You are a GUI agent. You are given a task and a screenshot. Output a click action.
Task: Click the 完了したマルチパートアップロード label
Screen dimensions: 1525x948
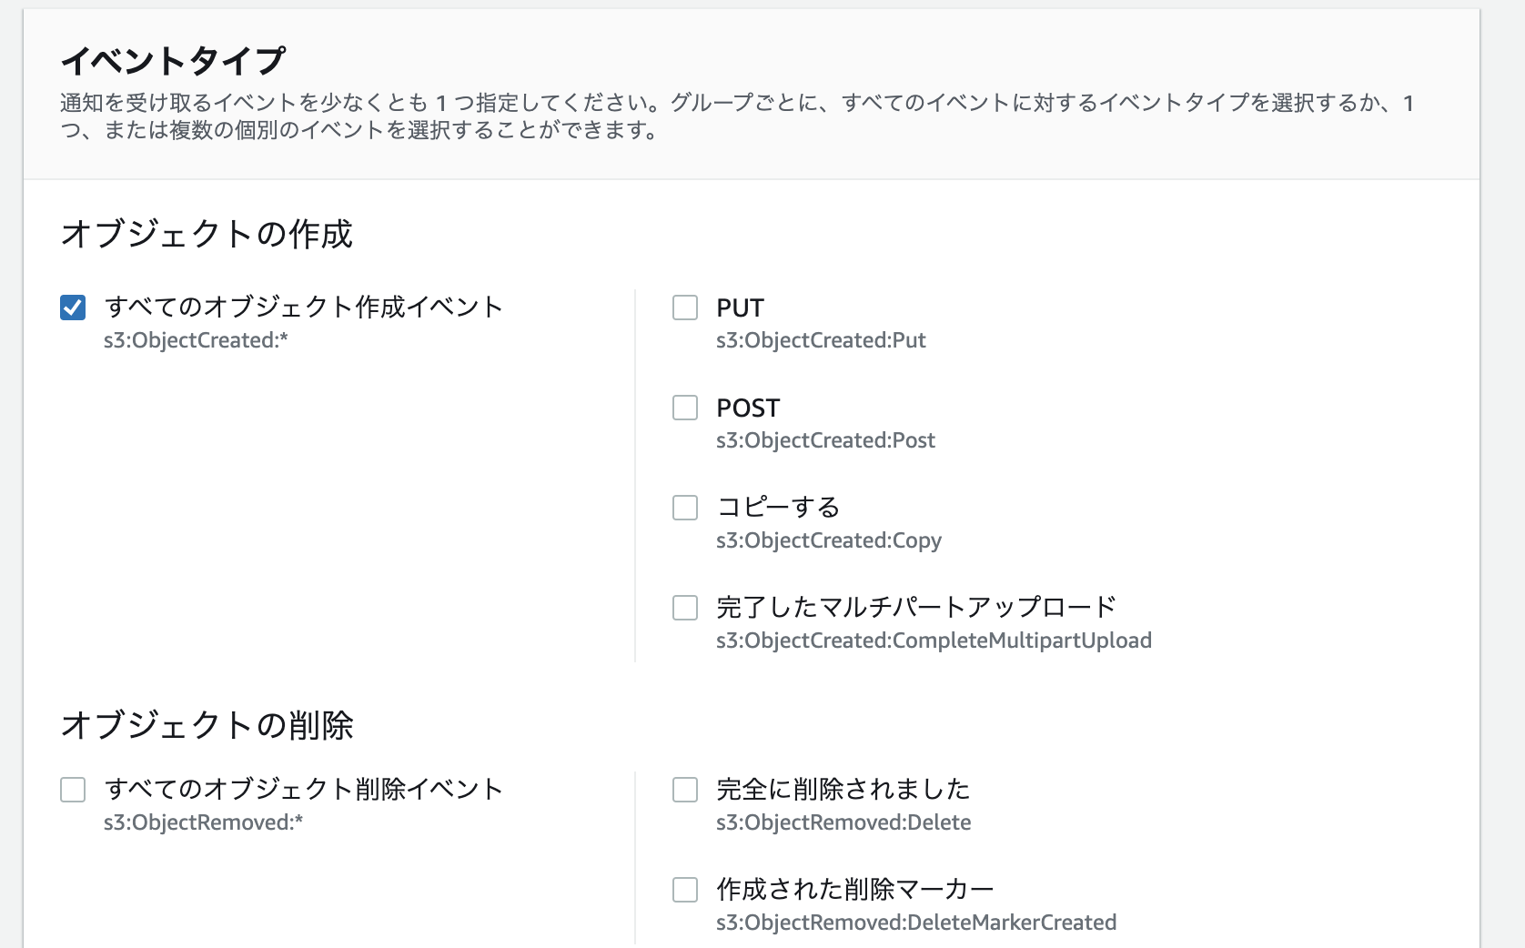coord(915,605)
